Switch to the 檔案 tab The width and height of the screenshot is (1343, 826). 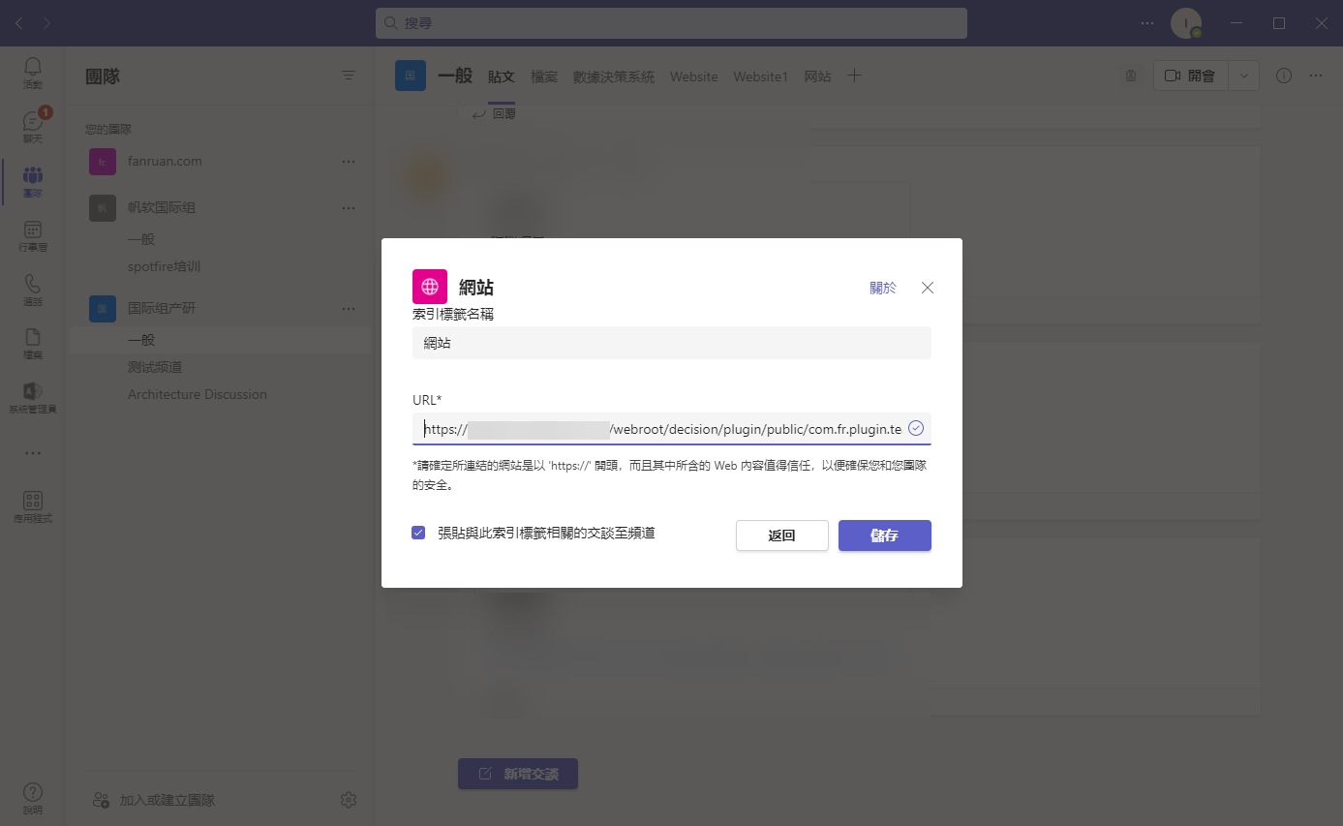[x=543, y=76]
